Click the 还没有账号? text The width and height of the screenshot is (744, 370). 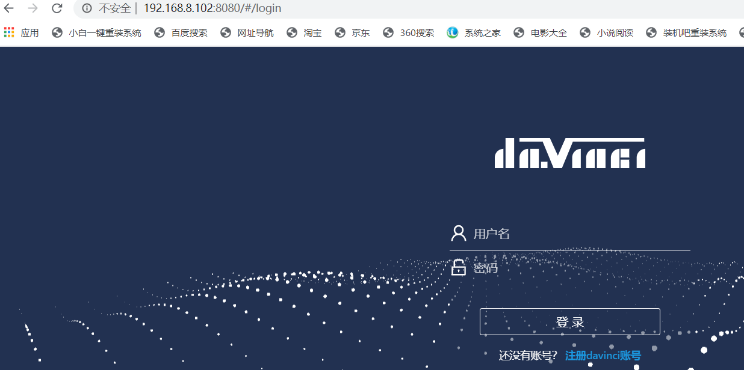click(528, 356)
